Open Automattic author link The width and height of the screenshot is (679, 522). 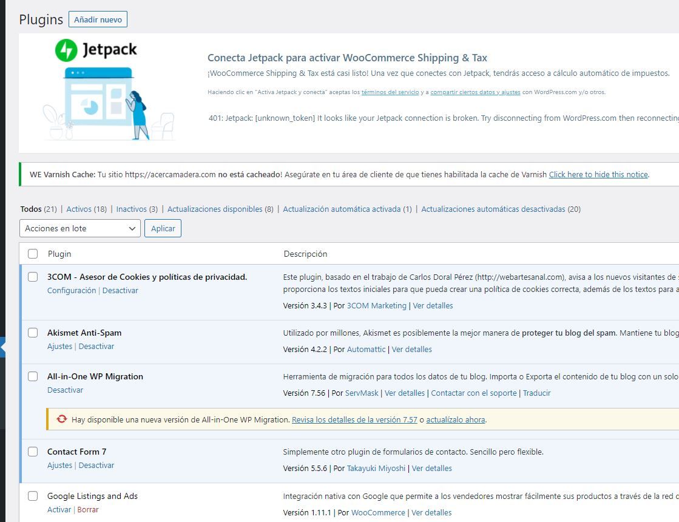click(x=367, y=350)
